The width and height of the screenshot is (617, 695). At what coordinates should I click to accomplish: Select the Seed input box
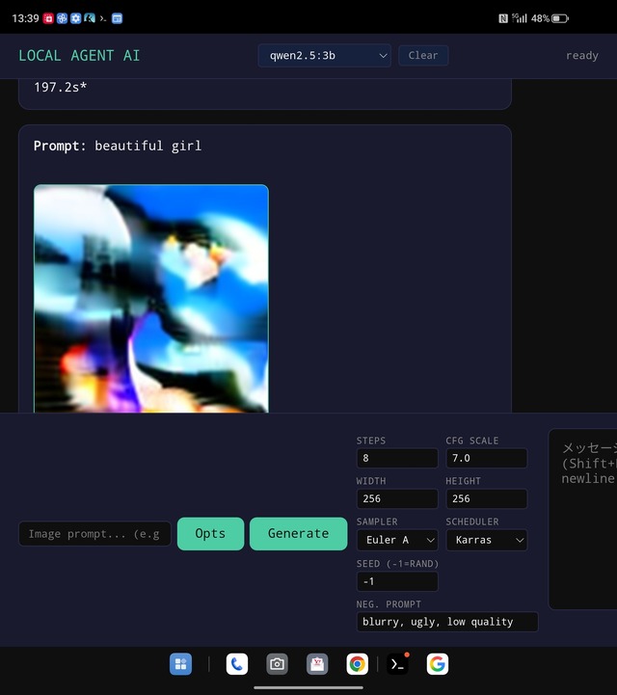397,581
